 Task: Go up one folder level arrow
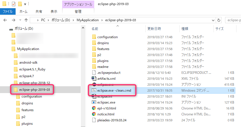(x=26, y=20)
